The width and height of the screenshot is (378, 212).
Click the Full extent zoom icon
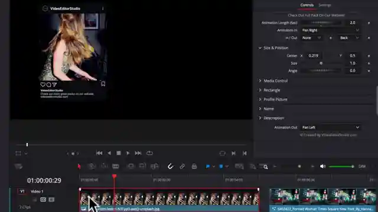point(239,166)
